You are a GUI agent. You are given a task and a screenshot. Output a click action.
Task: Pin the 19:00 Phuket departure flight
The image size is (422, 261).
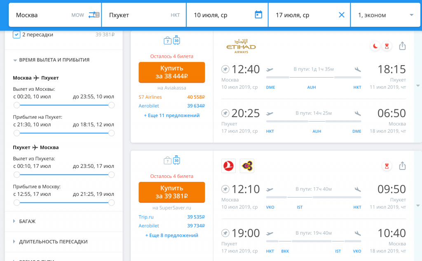225,233
